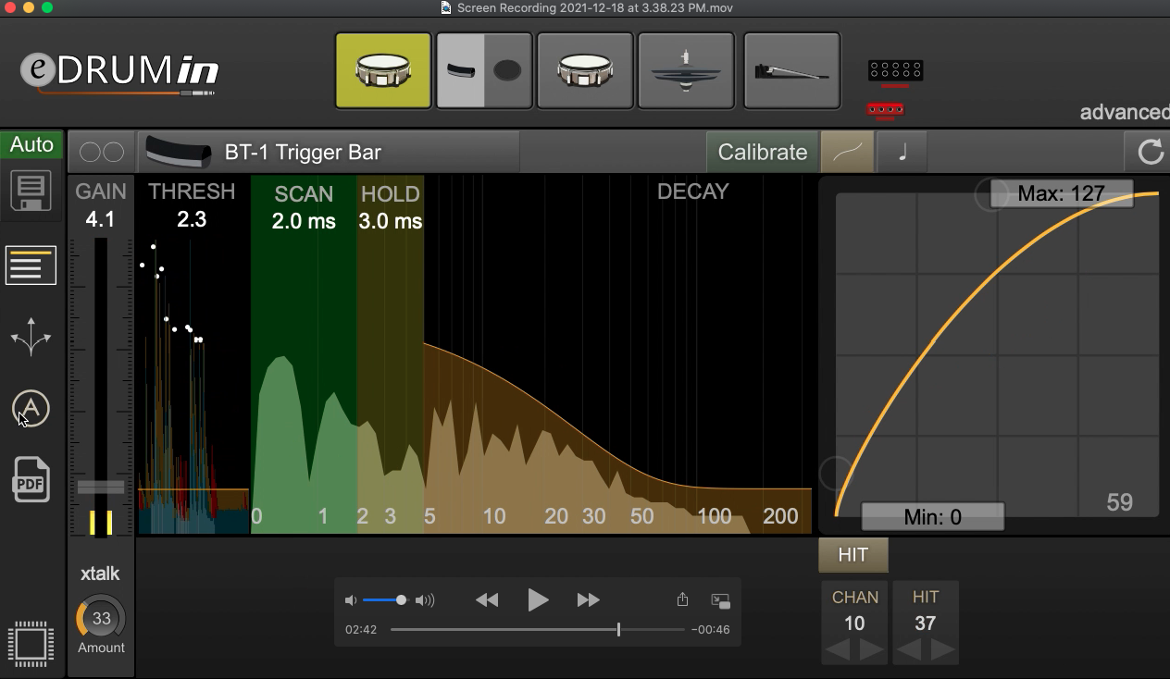Click the remaining time -00:46
1170x679 pixels.
click(710, 630)
